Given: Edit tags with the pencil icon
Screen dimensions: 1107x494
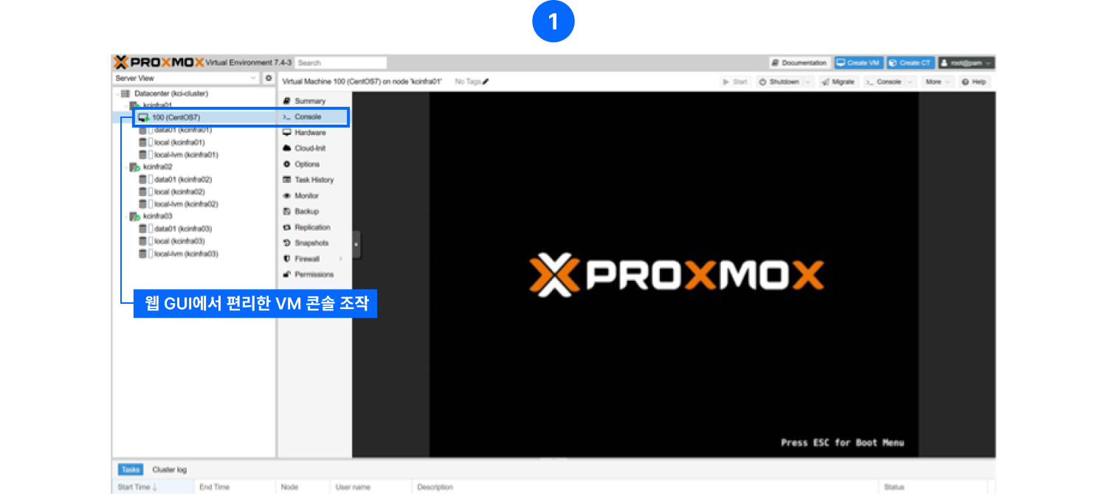Looking at the screenshot, I should (486, 82).
